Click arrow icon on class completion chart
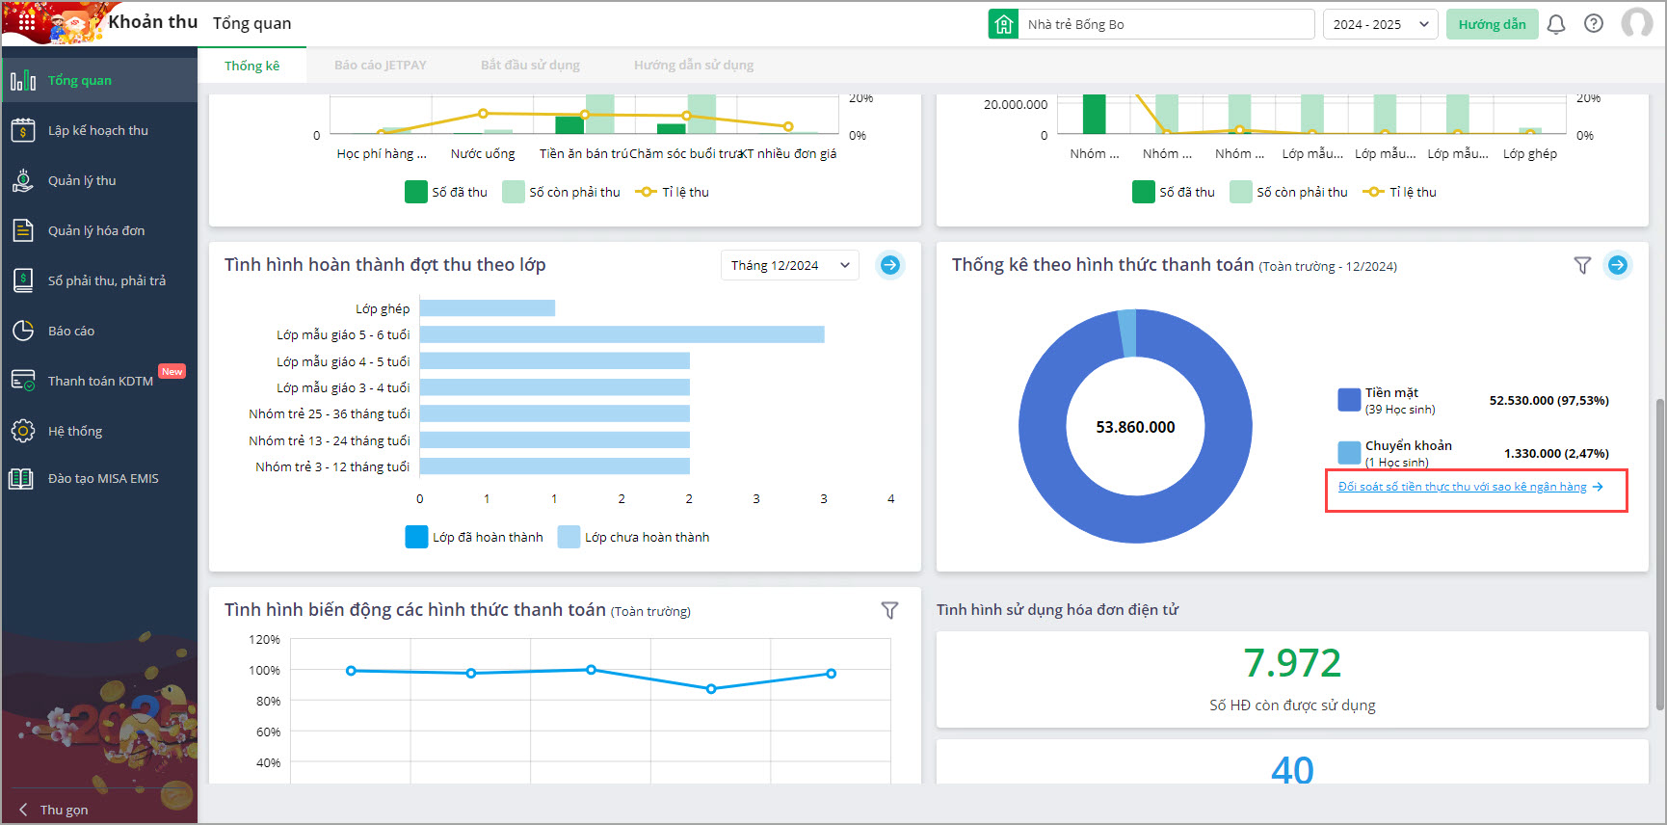 pos(890,265)
